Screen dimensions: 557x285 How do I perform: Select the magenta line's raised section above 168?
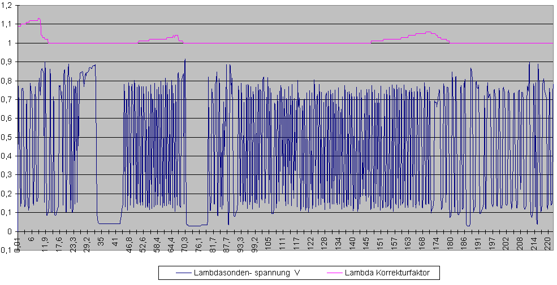(428, 32)
